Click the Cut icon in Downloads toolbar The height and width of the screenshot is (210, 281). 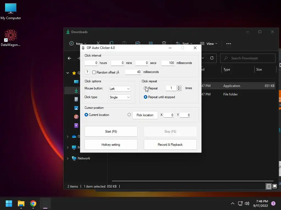tap(98, 43)
